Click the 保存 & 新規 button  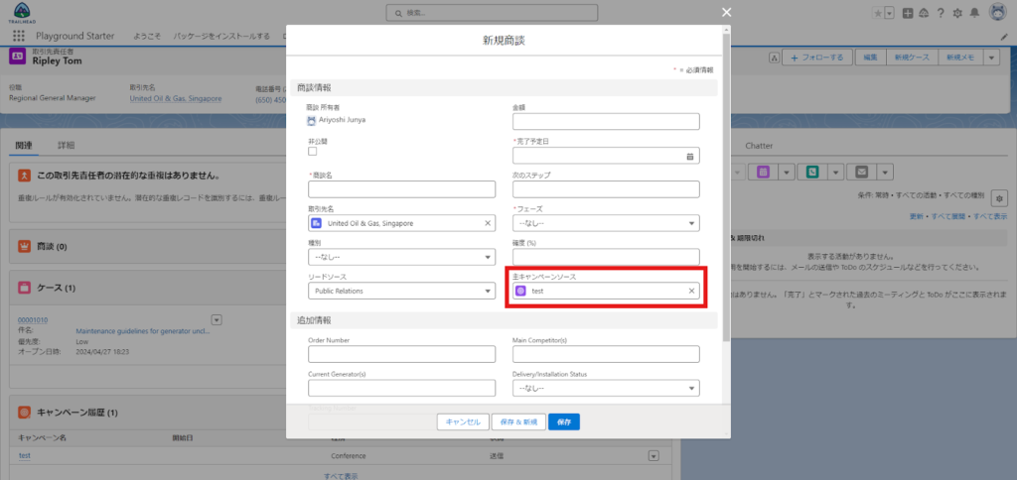[x=515, y=421]
